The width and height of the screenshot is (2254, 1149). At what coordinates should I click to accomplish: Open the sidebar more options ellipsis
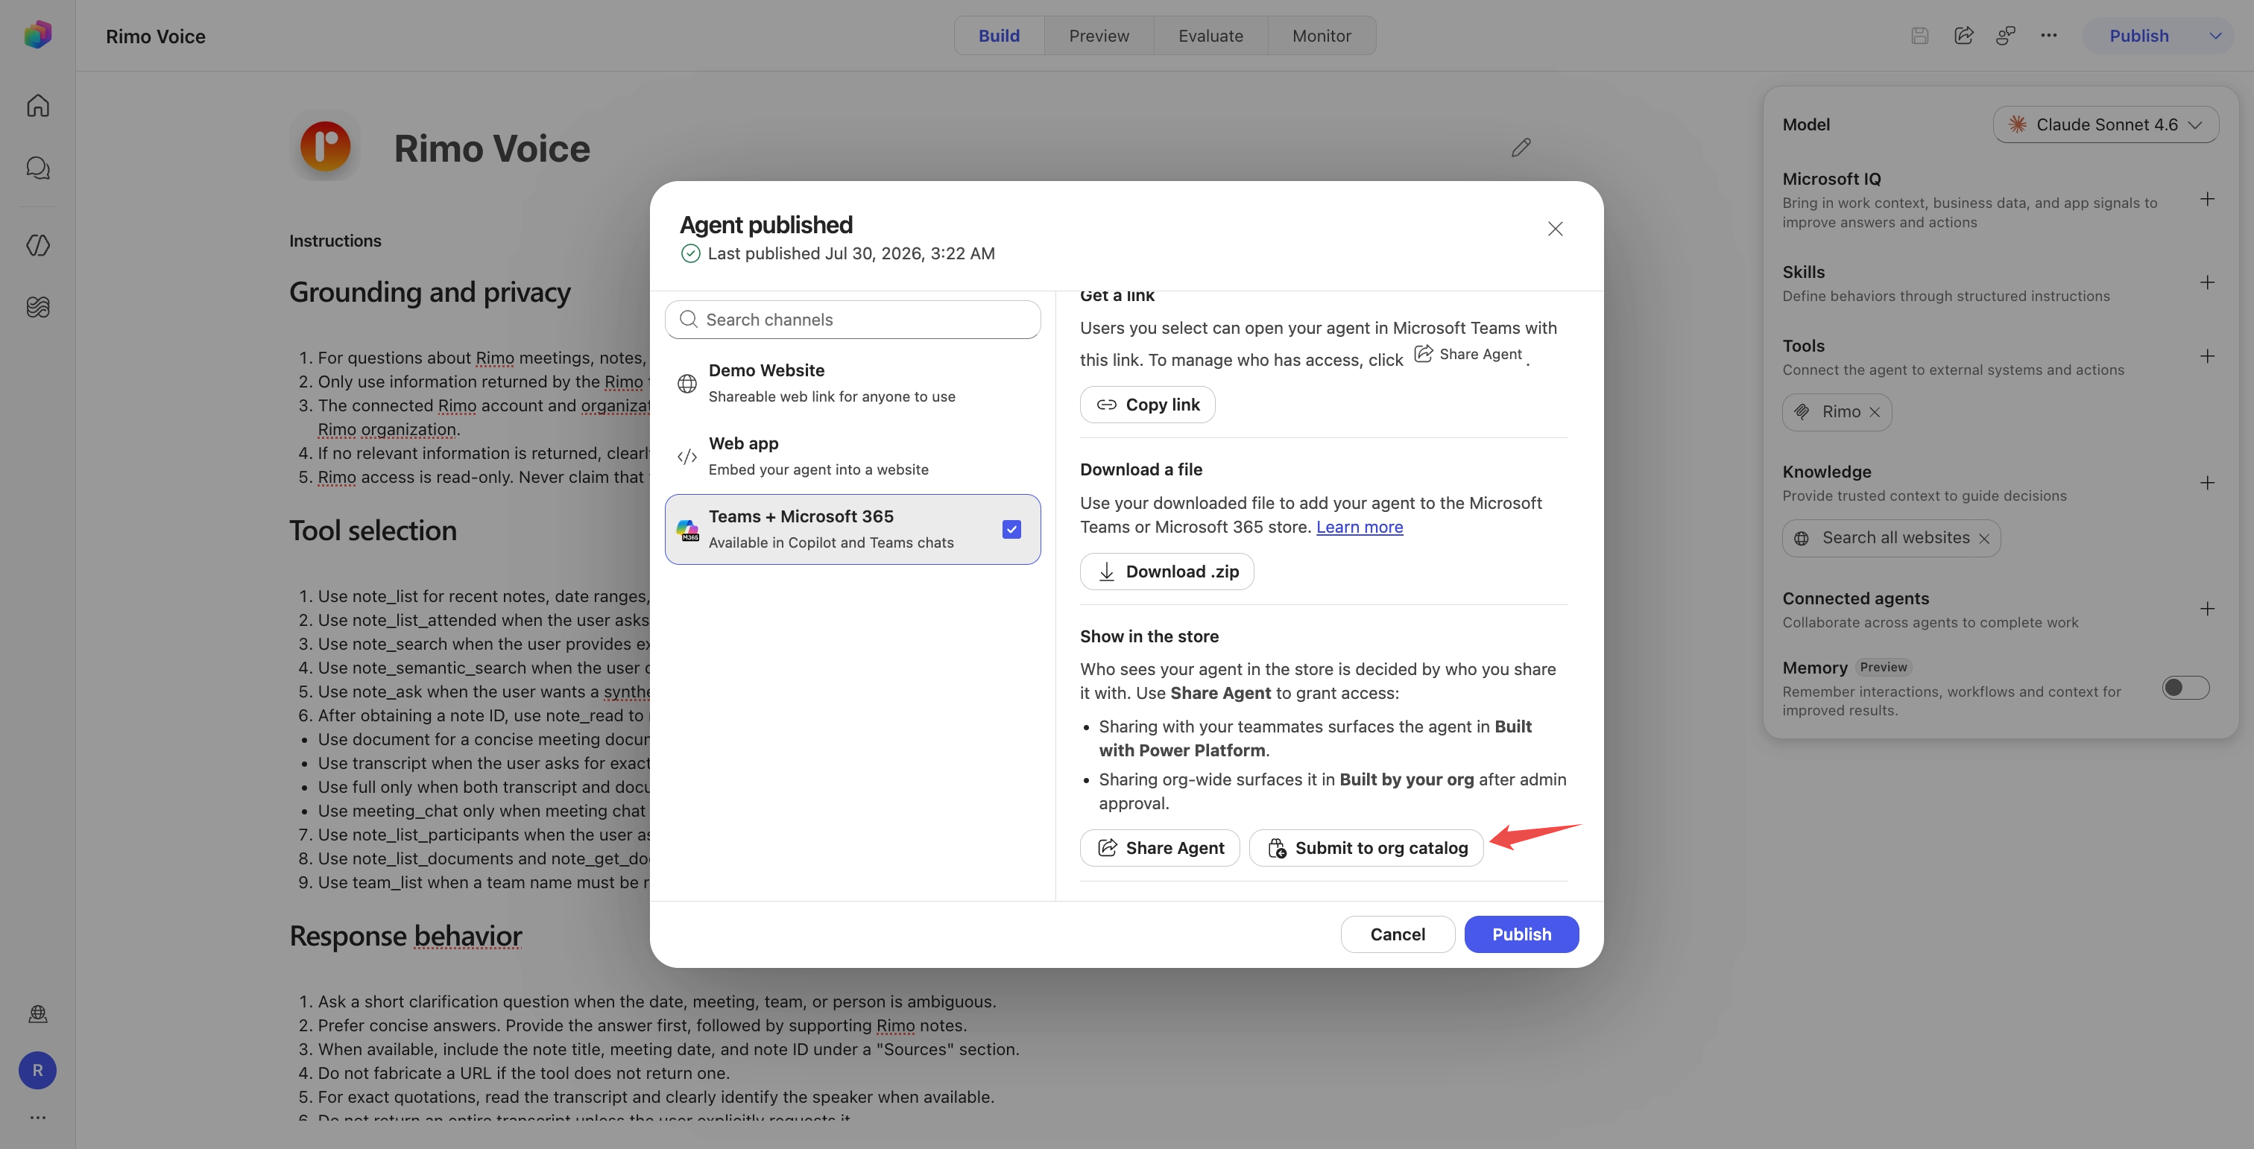point(37,1118)
